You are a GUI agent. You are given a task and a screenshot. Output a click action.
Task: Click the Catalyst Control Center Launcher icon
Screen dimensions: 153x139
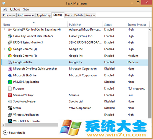click(x=10, y=29)
